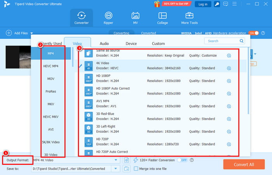
Task: Click the gift box promo icon
Action: pyautogui.click(x=157, y=4)
